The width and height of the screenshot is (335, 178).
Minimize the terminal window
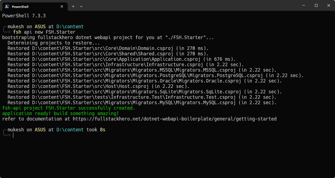304,6
